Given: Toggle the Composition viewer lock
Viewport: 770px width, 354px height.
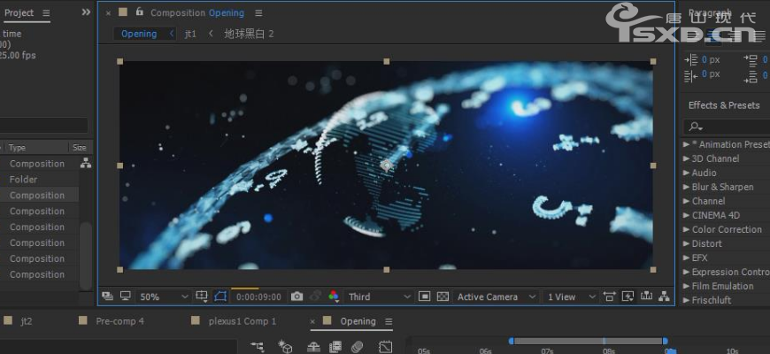Looking at the screenshot, I should (140, 12).
